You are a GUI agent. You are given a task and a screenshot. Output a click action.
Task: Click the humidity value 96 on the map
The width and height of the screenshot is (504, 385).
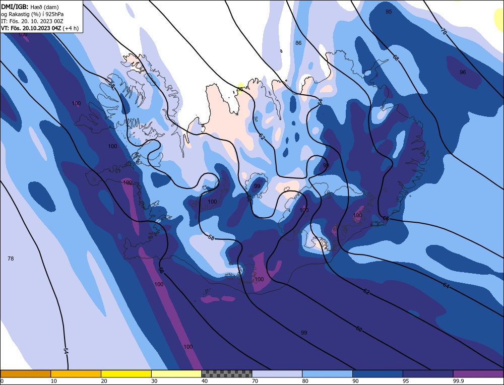[x=463, y=72]
